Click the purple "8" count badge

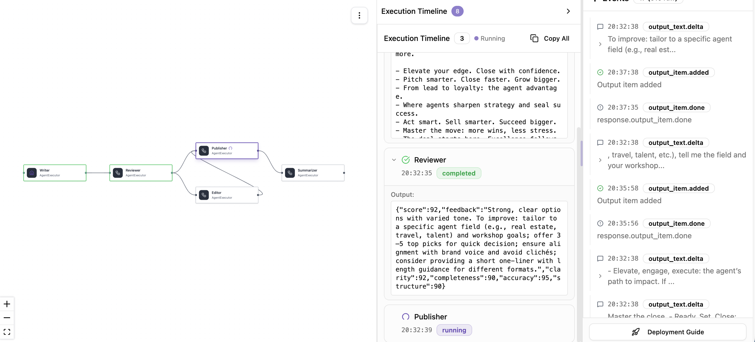(x=457, y=11)
